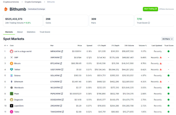Click the Start Trading button
The height and width of the screenshot is (115, 176).
point(150,9)
